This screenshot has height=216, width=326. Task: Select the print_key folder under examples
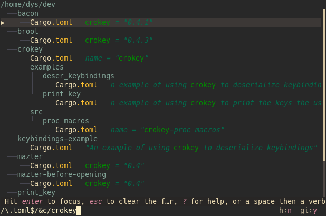(x=62, y=94)
